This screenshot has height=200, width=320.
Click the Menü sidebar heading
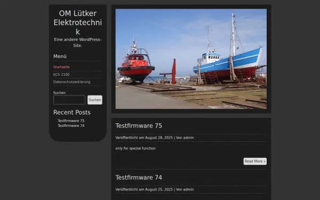tap(60, 57)
